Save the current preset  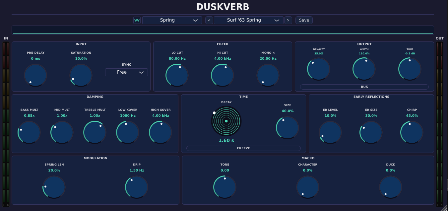pyautogui.click(x=304, y=20)
